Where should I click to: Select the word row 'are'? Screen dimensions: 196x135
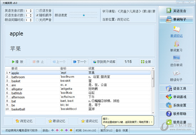coord(81,85)
